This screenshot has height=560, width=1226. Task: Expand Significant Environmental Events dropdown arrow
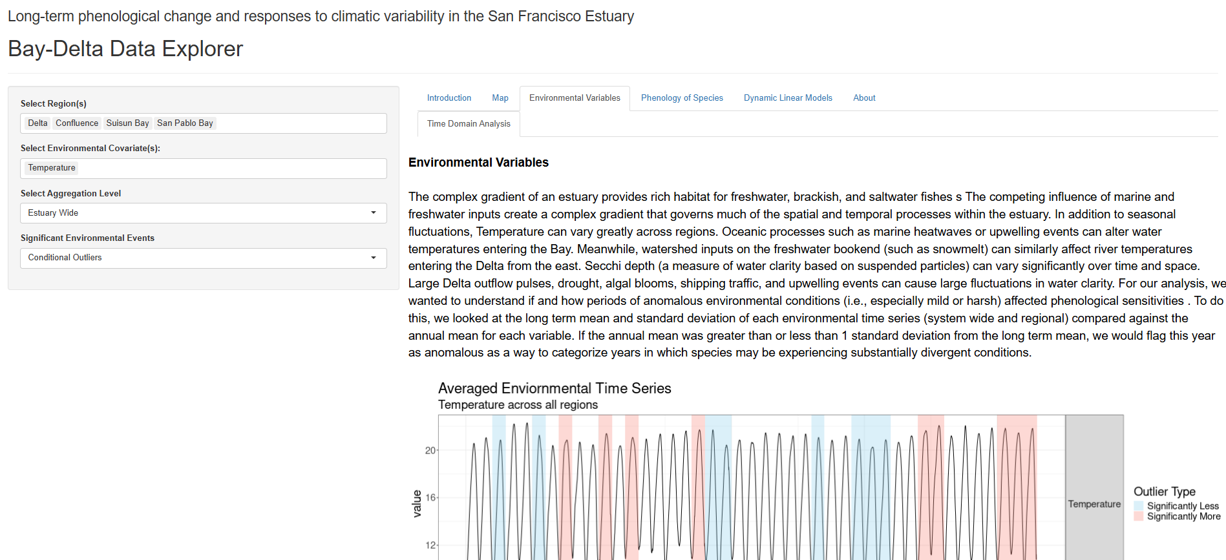(x=373, y=258)
